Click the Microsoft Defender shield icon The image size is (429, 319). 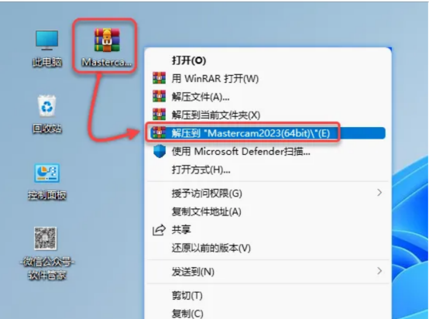coord(160,151)
